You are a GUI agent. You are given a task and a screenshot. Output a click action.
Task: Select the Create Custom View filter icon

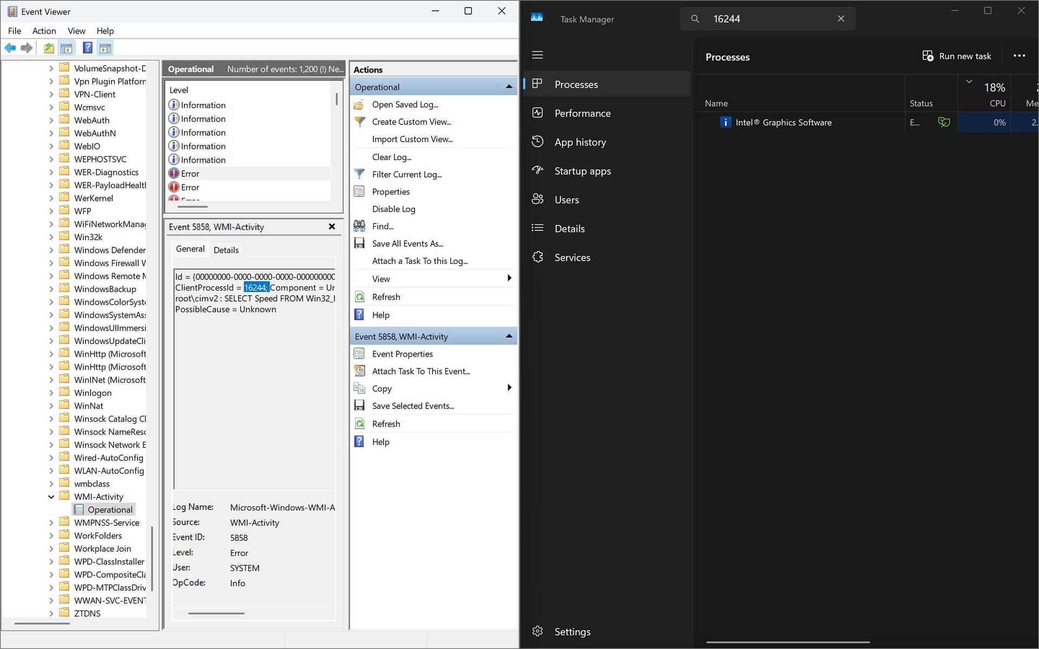[x=359, y=122]
